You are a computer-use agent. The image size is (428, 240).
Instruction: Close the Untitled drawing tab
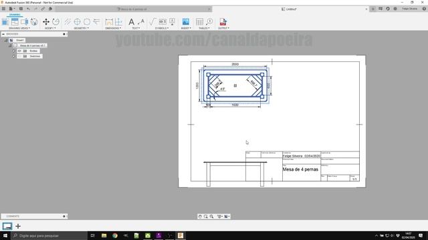(x=366, y=9)
